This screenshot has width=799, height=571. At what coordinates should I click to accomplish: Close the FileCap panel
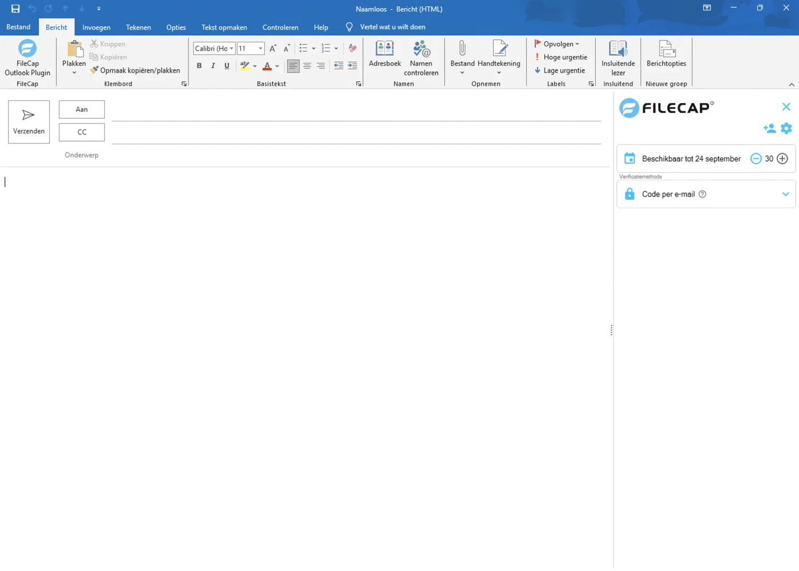[786, 107]
